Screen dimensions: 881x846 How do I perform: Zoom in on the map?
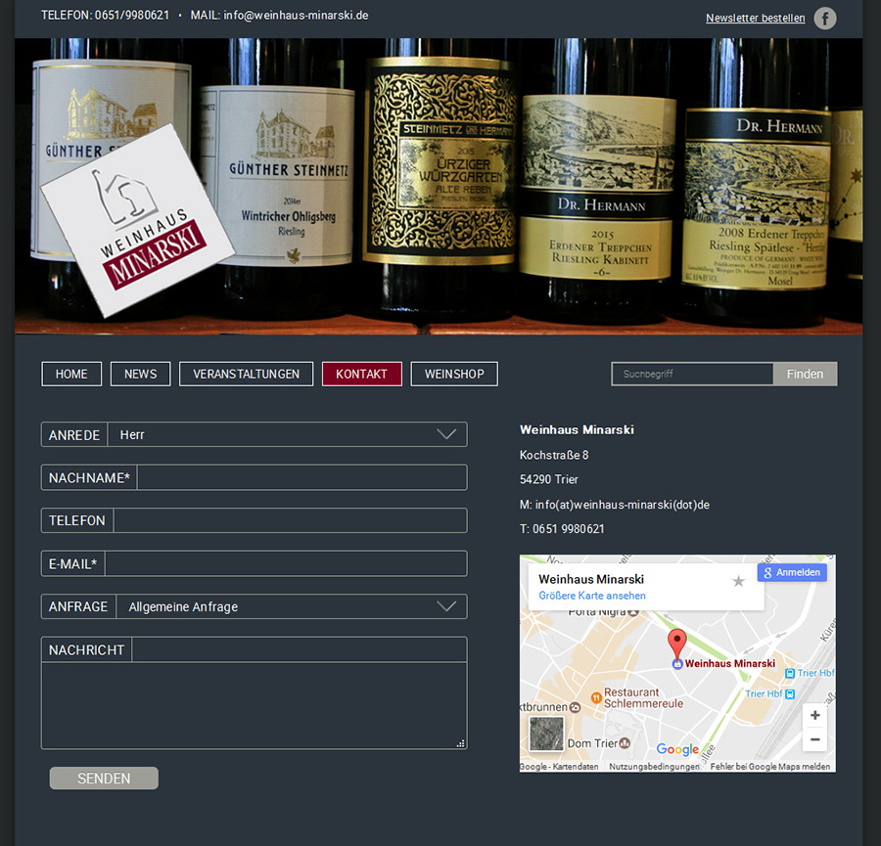(x=814, y=715)
